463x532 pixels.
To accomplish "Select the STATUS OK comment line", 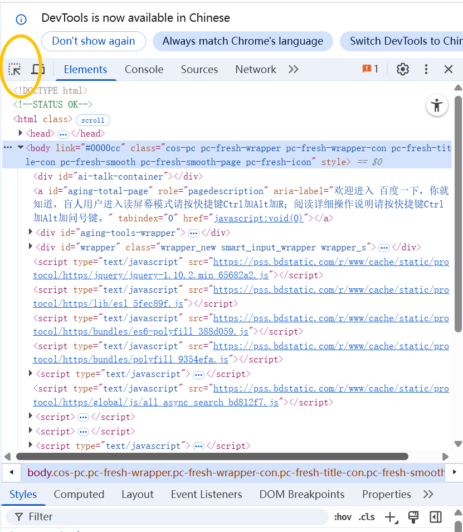I will 52,104.
